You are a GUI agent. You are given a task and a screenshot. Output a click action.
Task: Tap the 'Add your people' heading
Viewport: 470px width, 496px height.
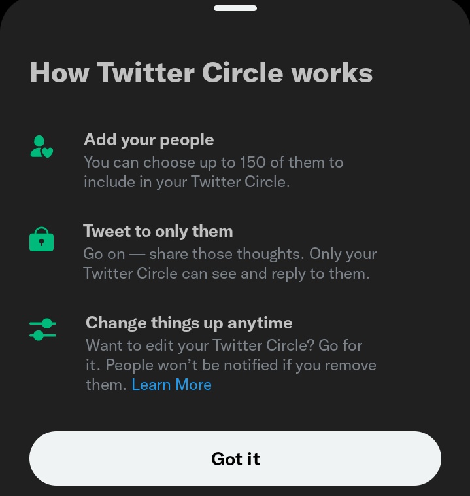pos(149,140)
